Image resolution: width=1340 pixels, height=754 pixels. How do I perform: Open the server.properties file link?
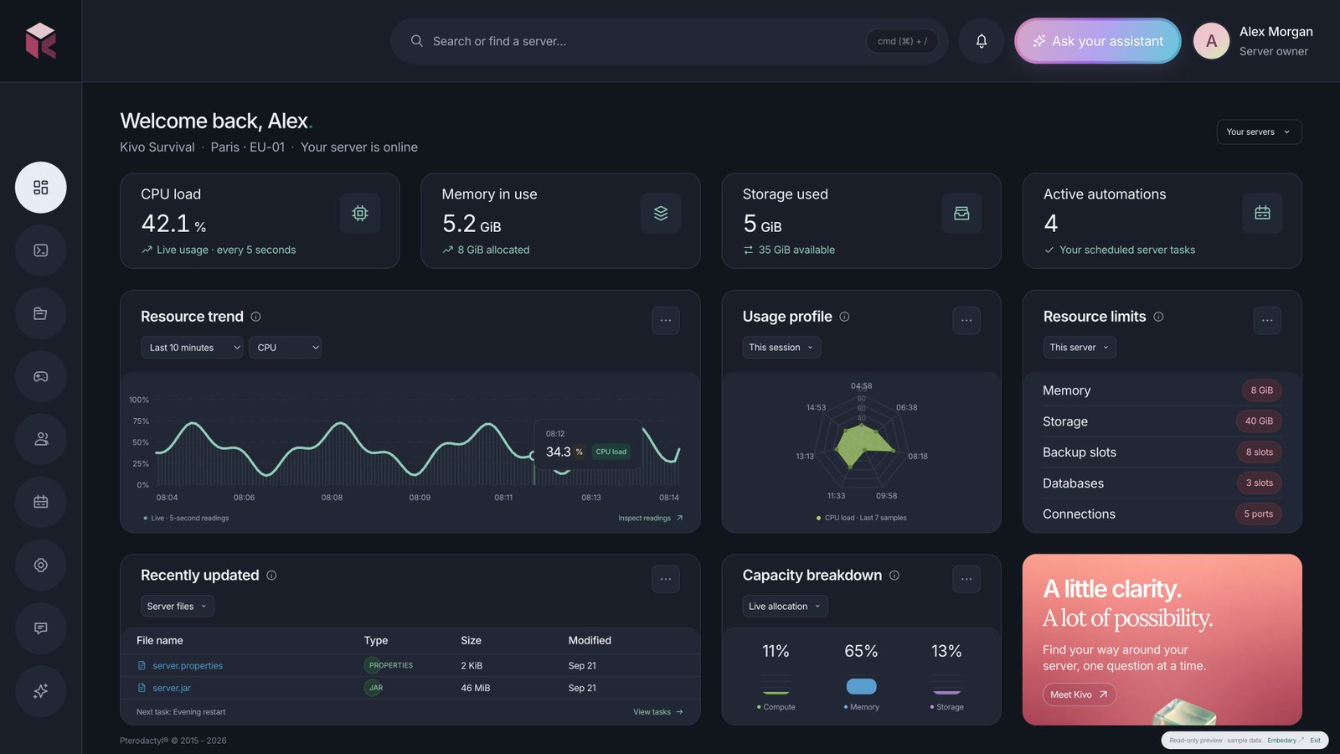tap(188, 666)
